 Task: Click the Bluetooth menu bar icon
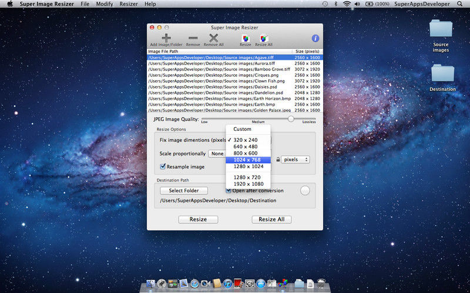pos(335,4)
